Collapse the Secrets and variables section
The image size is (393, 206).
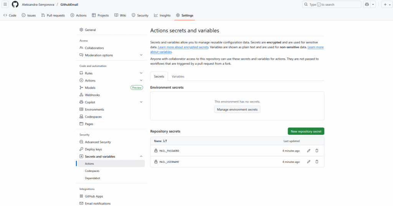141,157
